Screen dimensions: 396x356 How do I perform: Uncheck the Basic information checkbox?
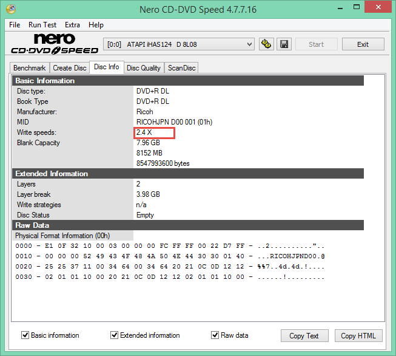pos(25,335)
